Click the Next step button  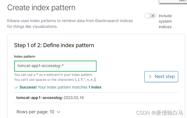[x=161, y=77]
